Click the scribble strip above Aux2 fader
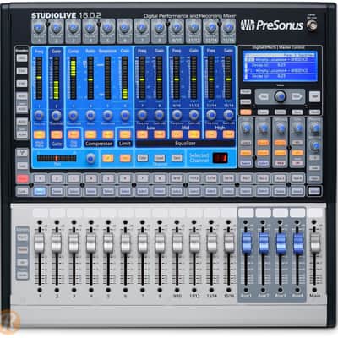The height and width of the screenshot is (338, 338). (264, 213)
